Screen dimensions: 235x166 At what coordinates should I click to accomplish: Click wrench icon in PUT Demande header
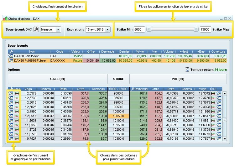tap(133, 89)
